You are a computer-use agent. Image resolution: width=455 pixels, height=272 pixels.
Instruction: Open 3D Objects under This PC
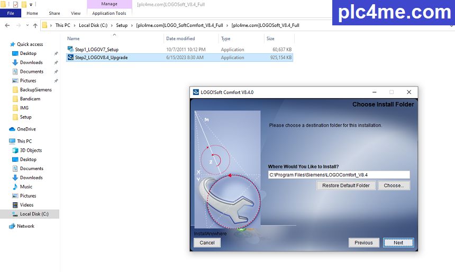coord(31,150)
